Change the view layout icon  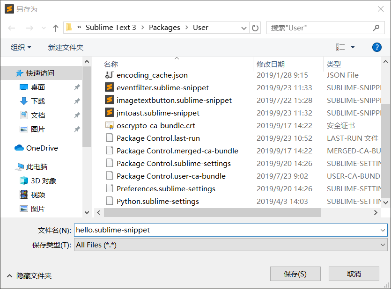(x=340, y=47)
